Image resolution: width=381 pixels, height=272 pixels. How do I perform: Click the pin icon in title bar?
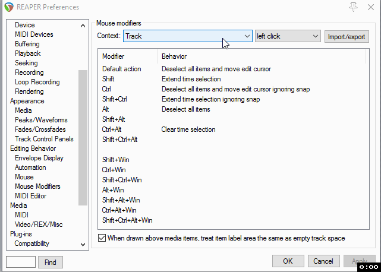[354, 7]
